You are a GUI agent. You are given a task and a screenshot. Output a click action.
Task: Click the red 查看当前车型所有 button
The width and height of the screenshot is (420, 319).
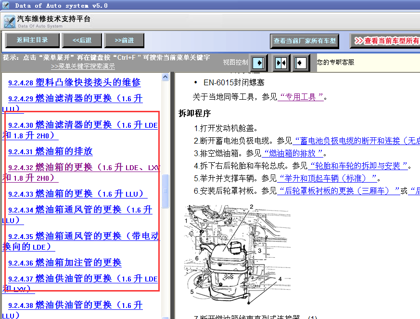point(385,41)
